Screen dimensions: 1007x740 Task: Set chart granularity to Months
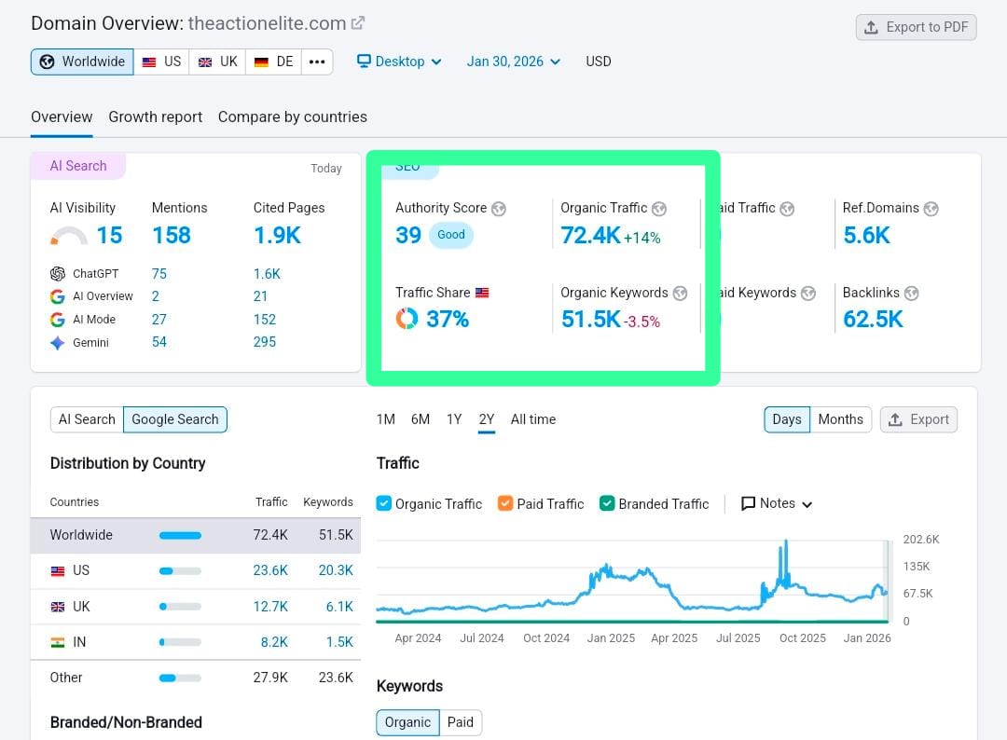pyautogui.click(x=840, y=419)
